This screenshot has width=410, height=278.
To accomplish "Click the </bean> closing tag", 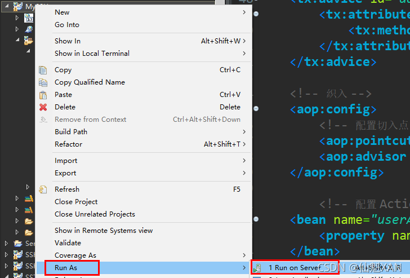I will click(x=315, y=251).
